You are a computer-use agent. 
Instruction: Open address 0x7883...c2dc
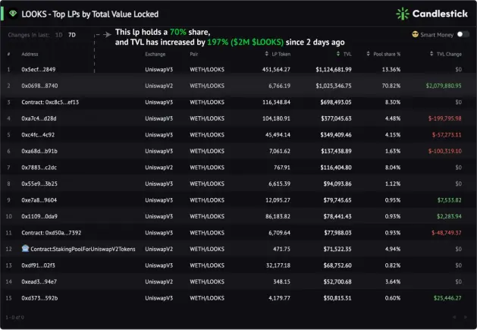click(x=39, y=168)
